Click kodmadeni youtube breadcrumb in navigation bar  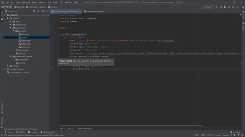coord(36,7)
